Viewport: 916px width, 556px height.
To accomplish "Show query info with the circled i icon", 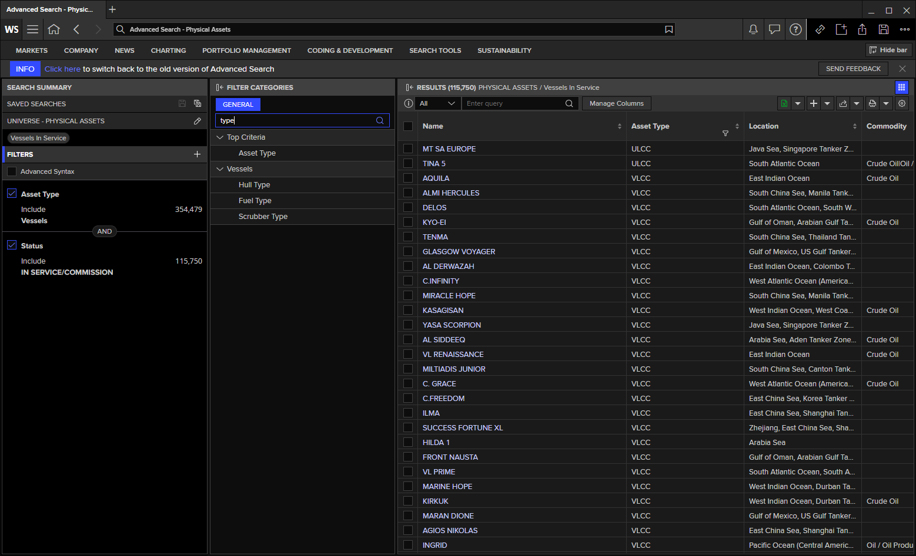I will [409, 103].
